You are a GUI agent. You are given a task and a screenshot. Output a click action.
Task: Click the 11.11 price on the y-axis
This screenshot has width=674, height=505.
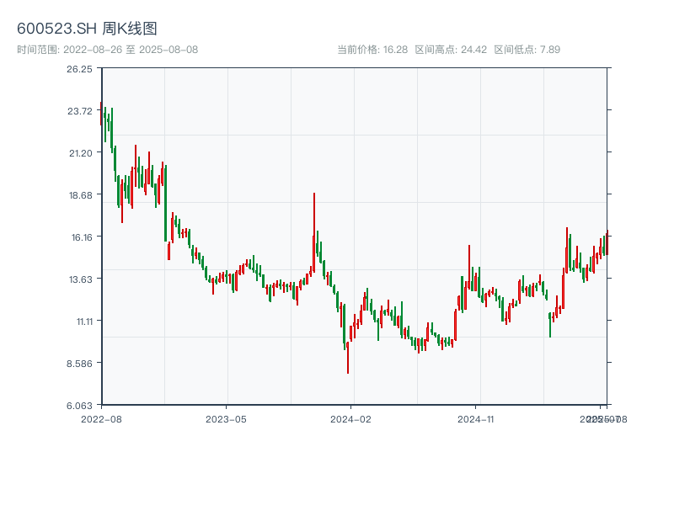(x=79, y=322)
